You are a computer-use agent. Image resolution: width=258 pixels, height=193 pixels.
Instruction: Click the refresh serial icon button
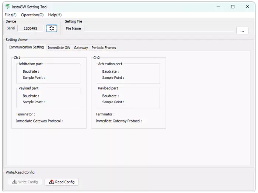52,28
